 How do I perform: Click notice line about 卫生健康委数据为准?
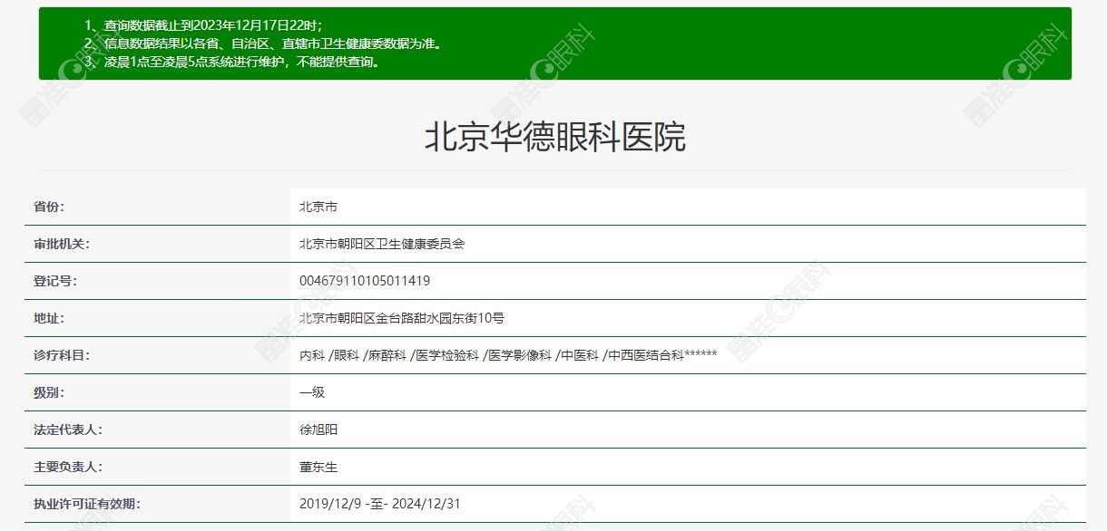click(263, 43)
